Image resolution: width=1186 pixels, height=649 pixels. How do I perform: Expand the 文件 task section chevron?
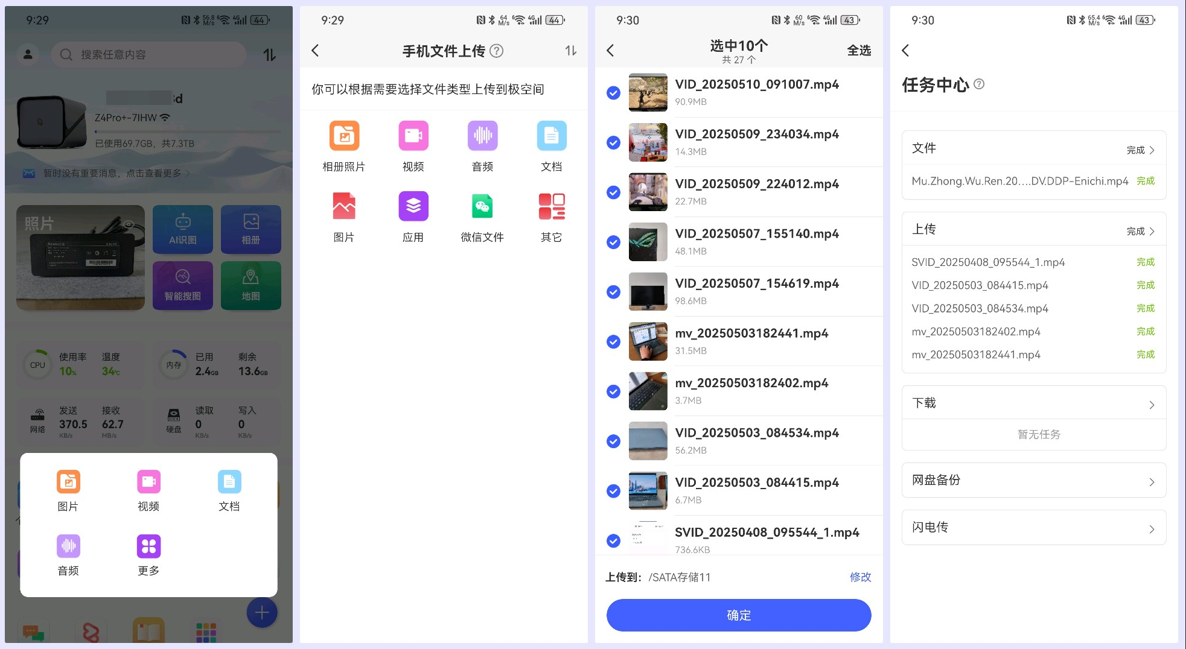1152,150
